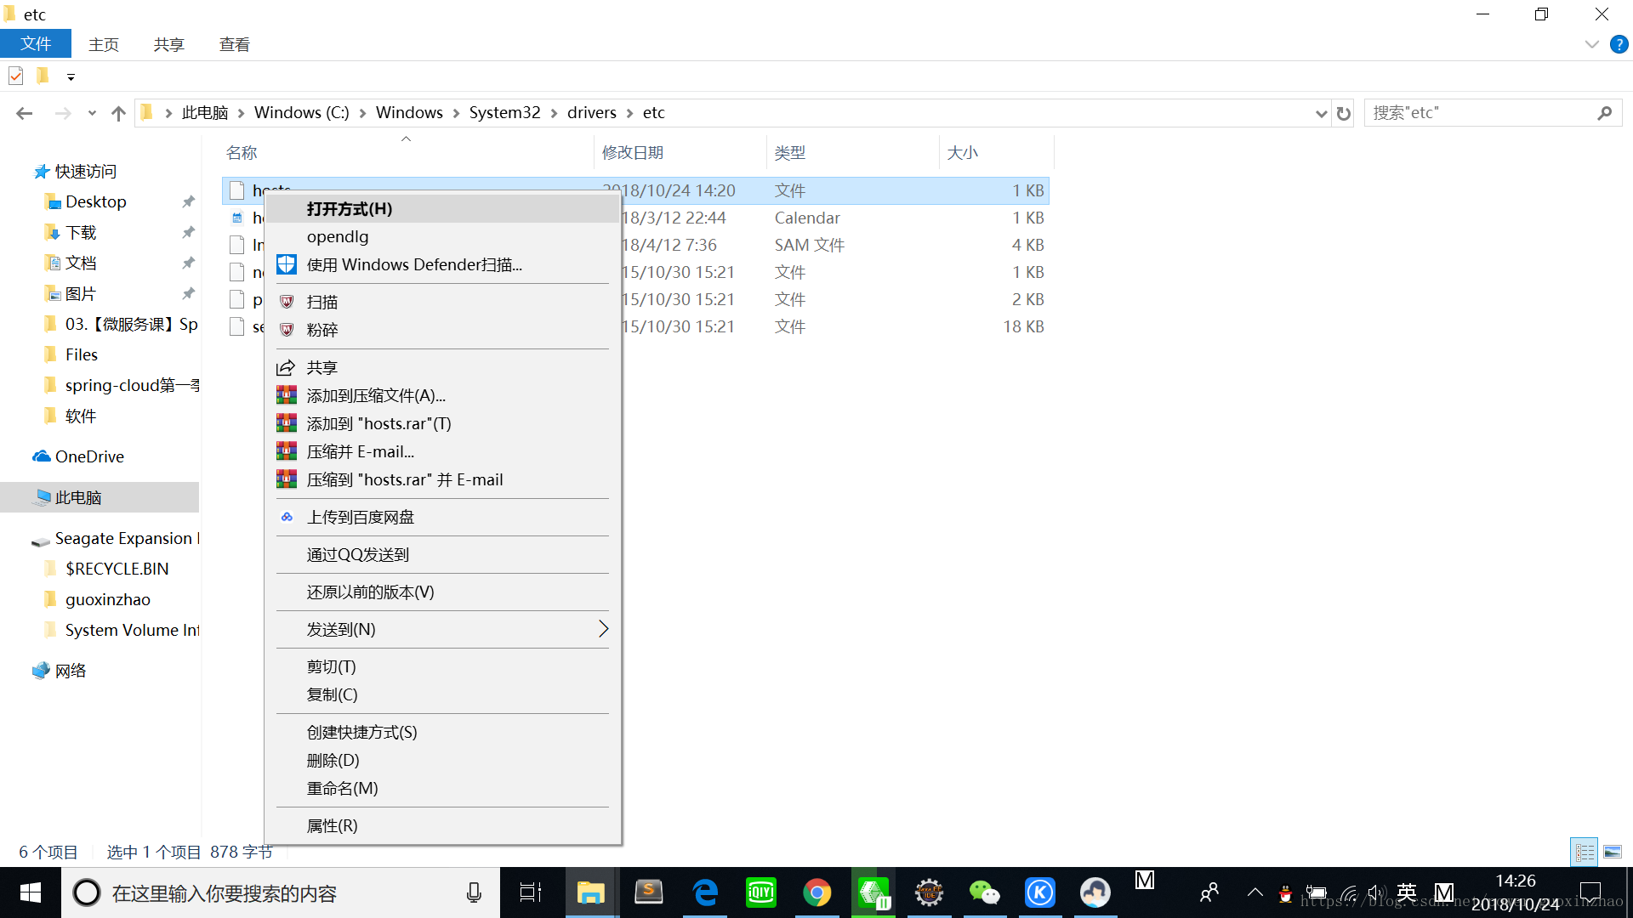Select 属性(R) properties menu entry
This screenshot has height=918, width=1633.
(x=442, y=825)
